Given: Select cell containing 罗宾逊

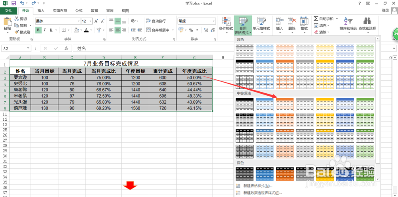Looking at the screenshot, I should click(20, 77).
